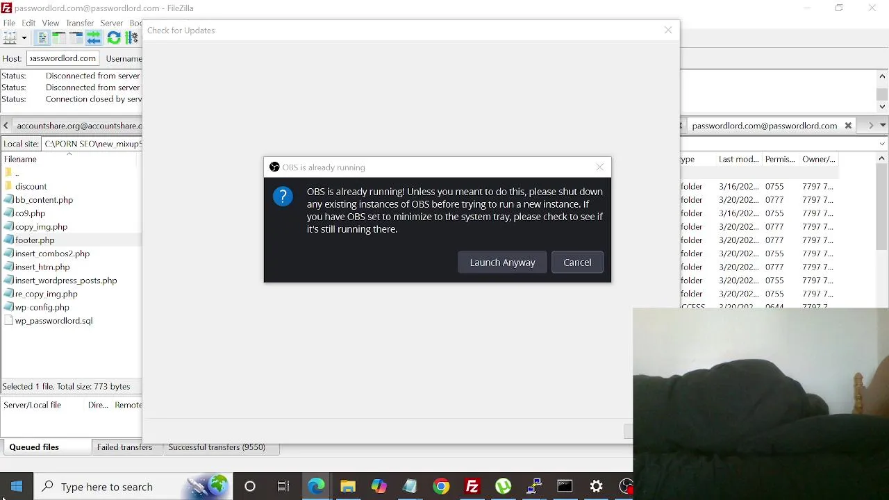Expand the Site Manager dropdown arrow

(x=24, y=38)
